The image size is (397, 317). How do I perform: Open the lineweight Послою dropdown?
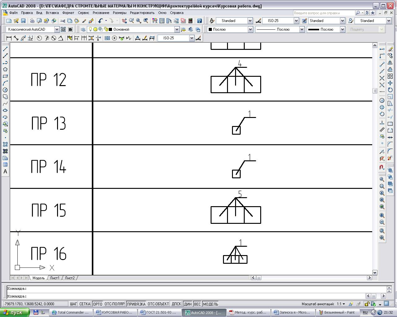click(x=342, y=29)
